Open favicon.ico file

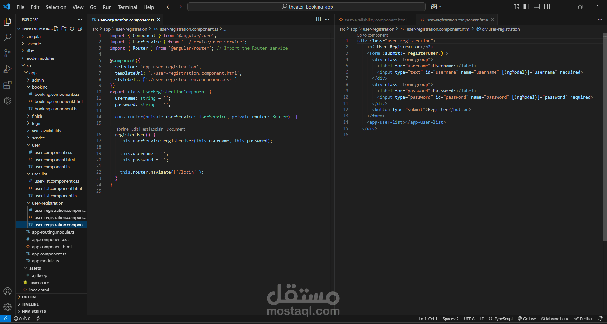51,283
